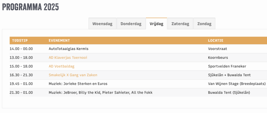Viewport: 267px width, 113px height.
Task: Select the Koornbeurs location cell
Action: point(218,57)
